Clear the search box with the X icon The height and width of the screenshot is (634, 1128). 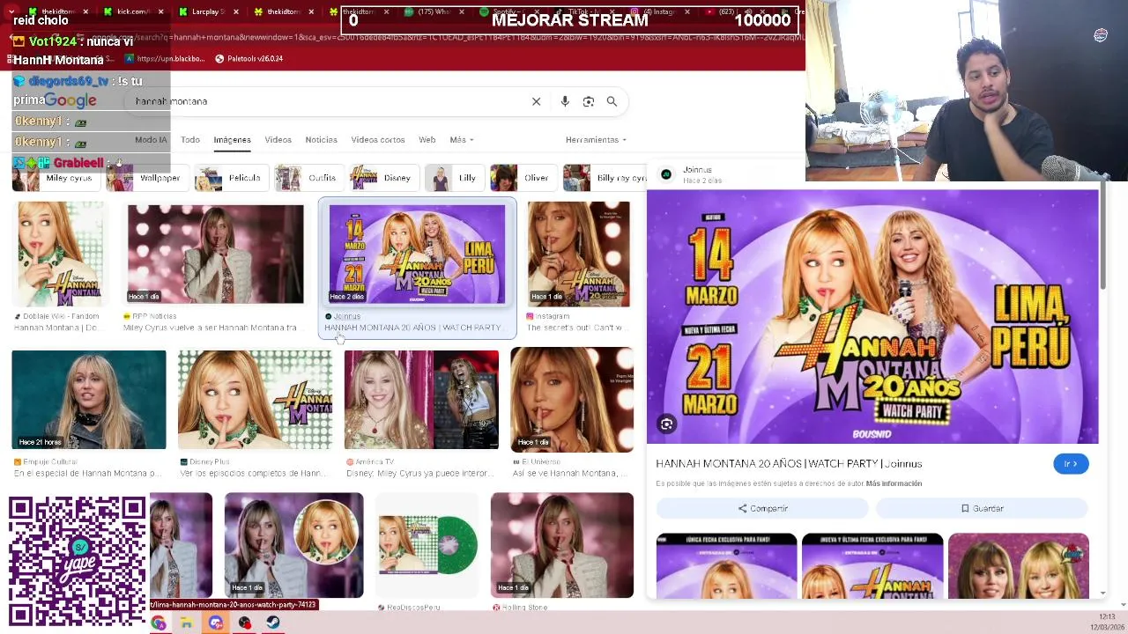coord(536,101)
